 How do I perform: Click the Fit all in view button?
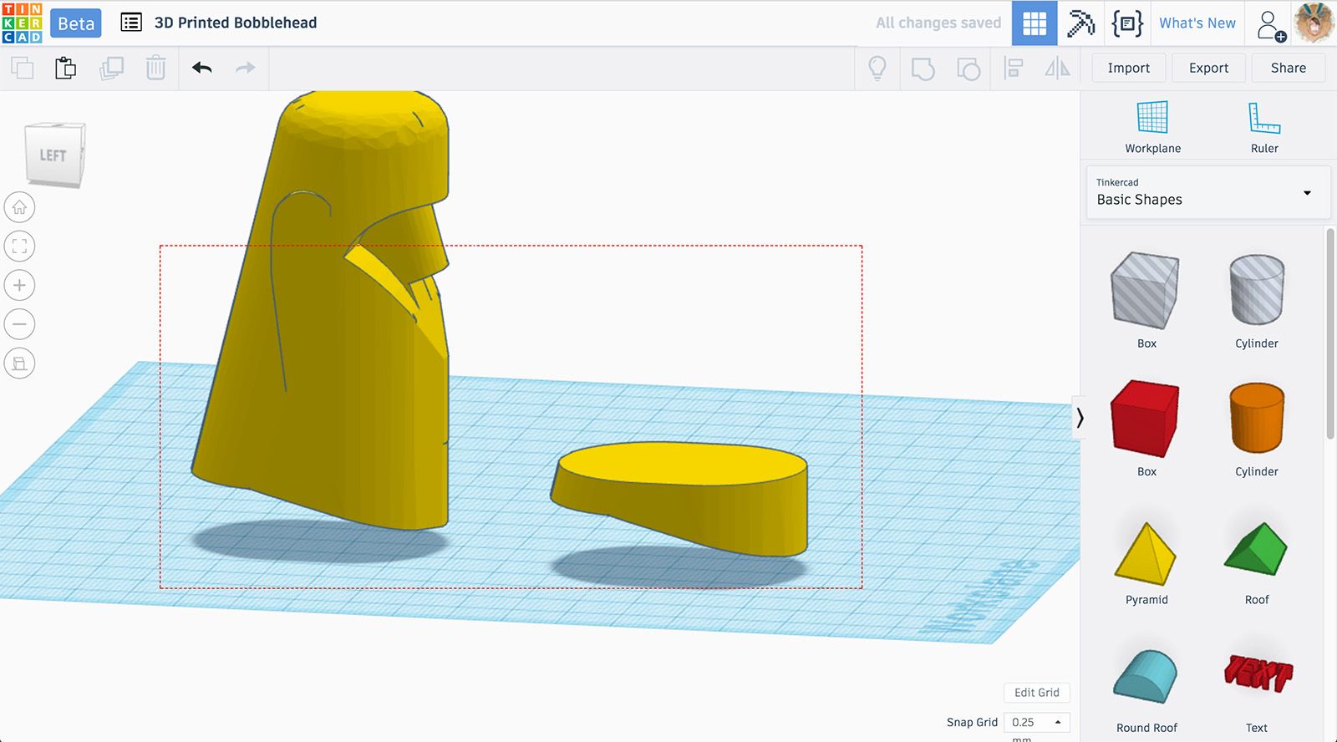[19, 246]
